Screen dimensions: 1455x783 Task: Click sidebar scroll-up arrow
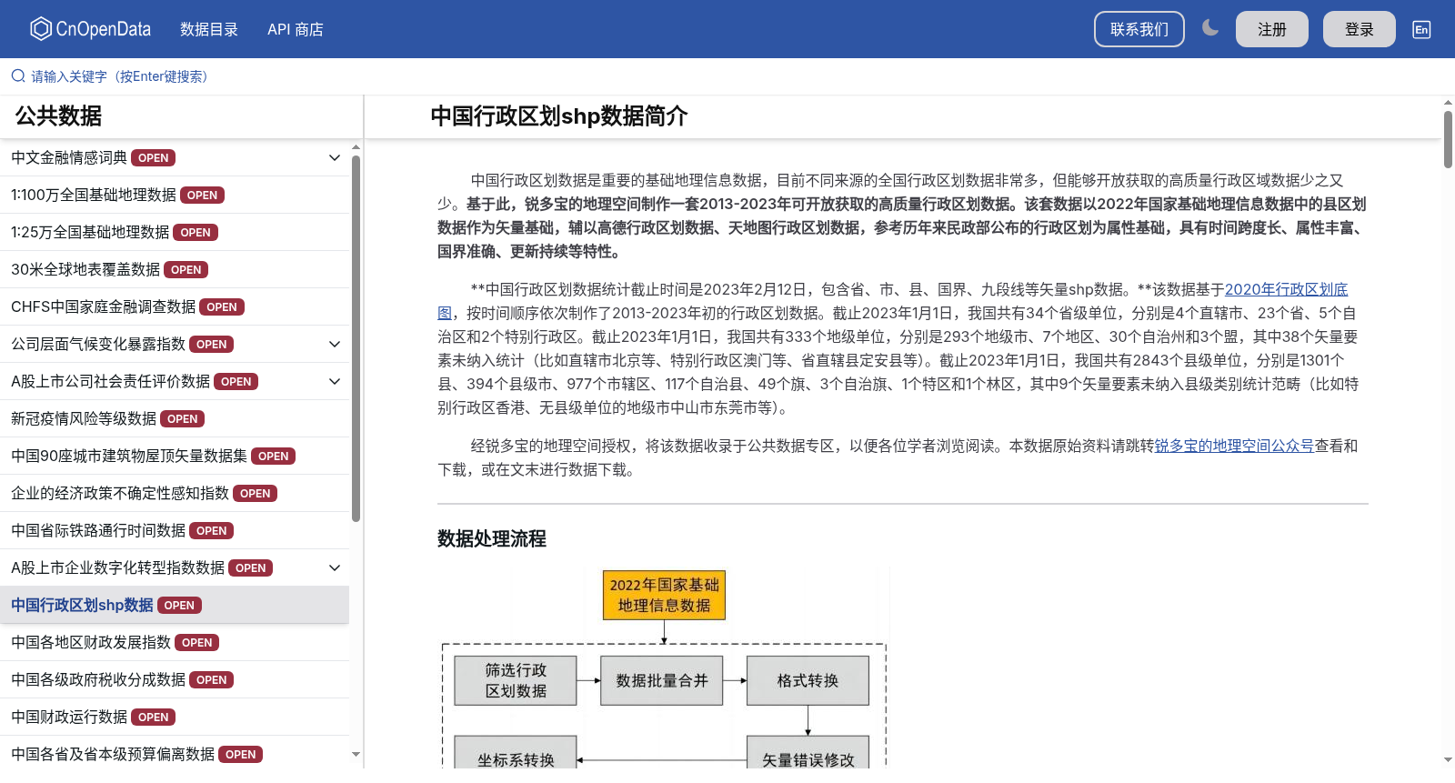pyautogui.click(x=356, y=146)
